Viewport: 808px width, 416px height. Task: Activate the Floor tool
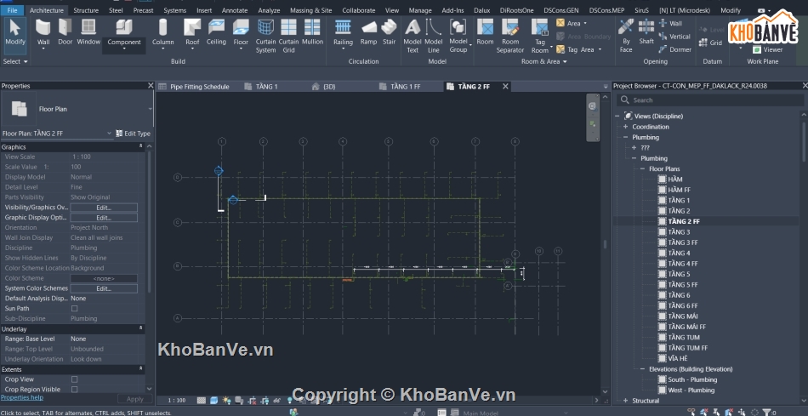(x=241, y=35)
